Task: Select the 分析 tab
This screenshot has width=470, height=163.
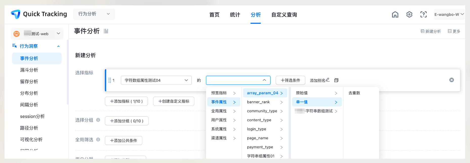Action: pyautogui.click(x=256, y=15)
